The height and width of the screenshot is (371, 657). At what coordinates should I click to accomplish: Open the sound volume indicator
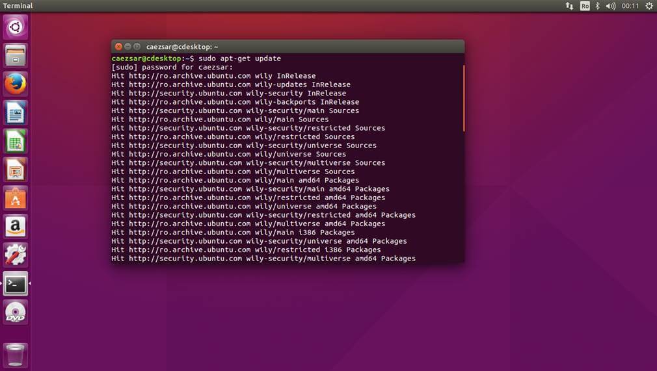coord(610,6)
